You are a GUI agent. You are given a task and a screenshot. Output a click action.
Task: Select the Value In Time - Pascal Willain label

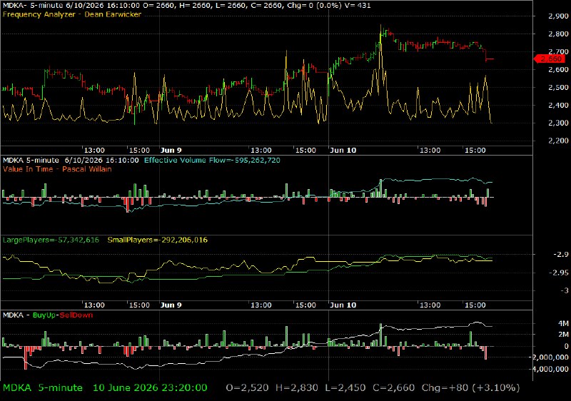[x=57, y=169]
